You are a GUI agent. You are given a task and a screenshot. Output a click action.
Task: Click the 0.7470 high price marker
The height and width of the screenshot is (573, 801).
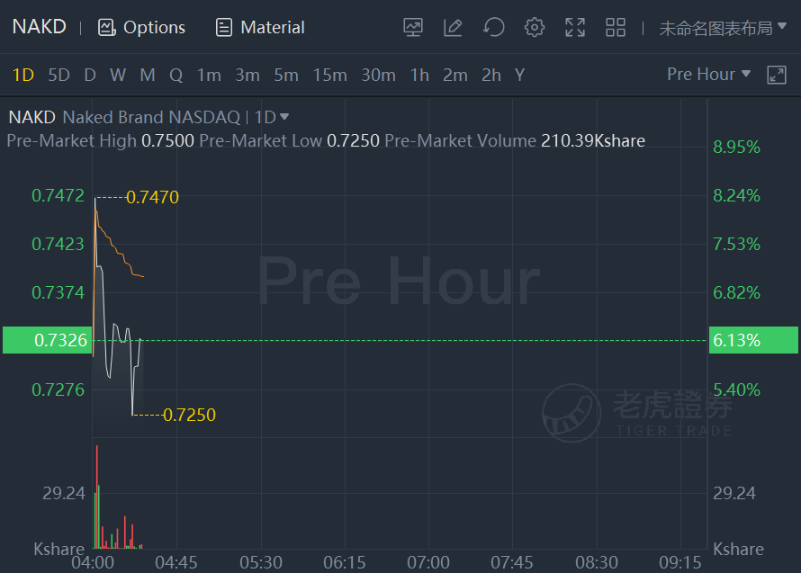[x=152, y=197]
